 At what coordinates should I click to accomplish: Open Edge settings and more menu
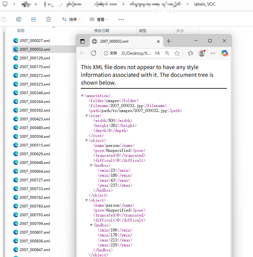[213, 53]
